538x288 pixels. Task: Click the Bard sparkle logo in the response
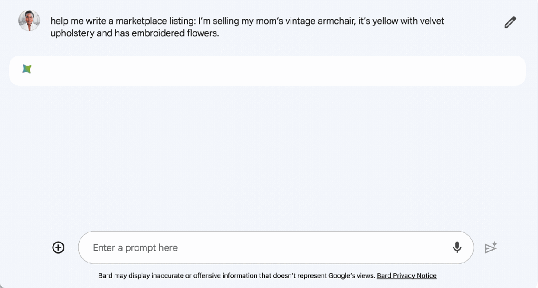pos(27,69)
